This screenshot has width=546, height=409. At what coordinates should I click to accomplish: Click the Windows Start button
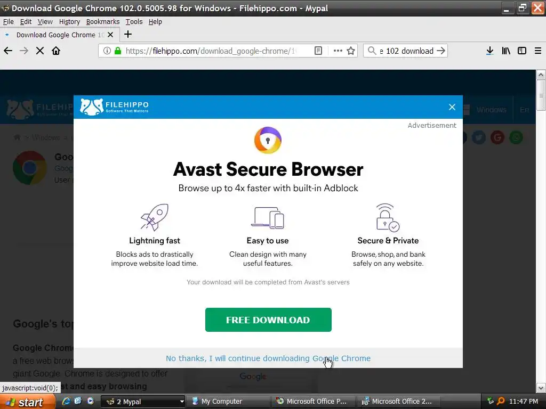click(x=27, y=402)
